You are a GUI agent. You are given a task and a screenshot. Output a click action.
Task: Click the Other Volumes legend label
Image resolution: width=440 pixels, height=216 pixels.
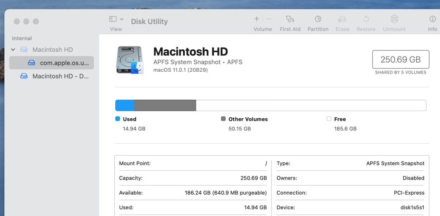coord(248,119)
